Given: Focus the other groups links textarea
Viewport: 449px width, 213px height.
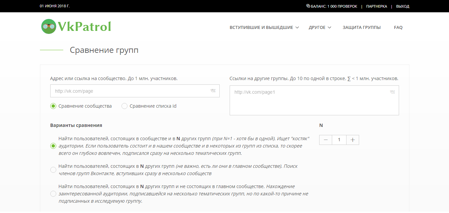Looking at the screenshot, I should point(314,100).
